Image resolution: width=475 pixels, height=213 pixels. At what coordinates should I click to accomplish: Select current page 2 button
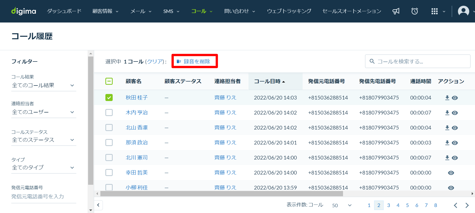(x=379, y=205)
